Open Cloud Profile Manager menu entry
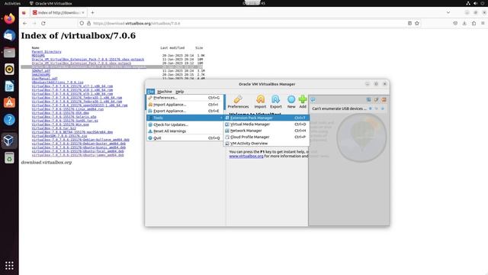The height and width of the screenshot is (275, 488). [x=266, y=137]
